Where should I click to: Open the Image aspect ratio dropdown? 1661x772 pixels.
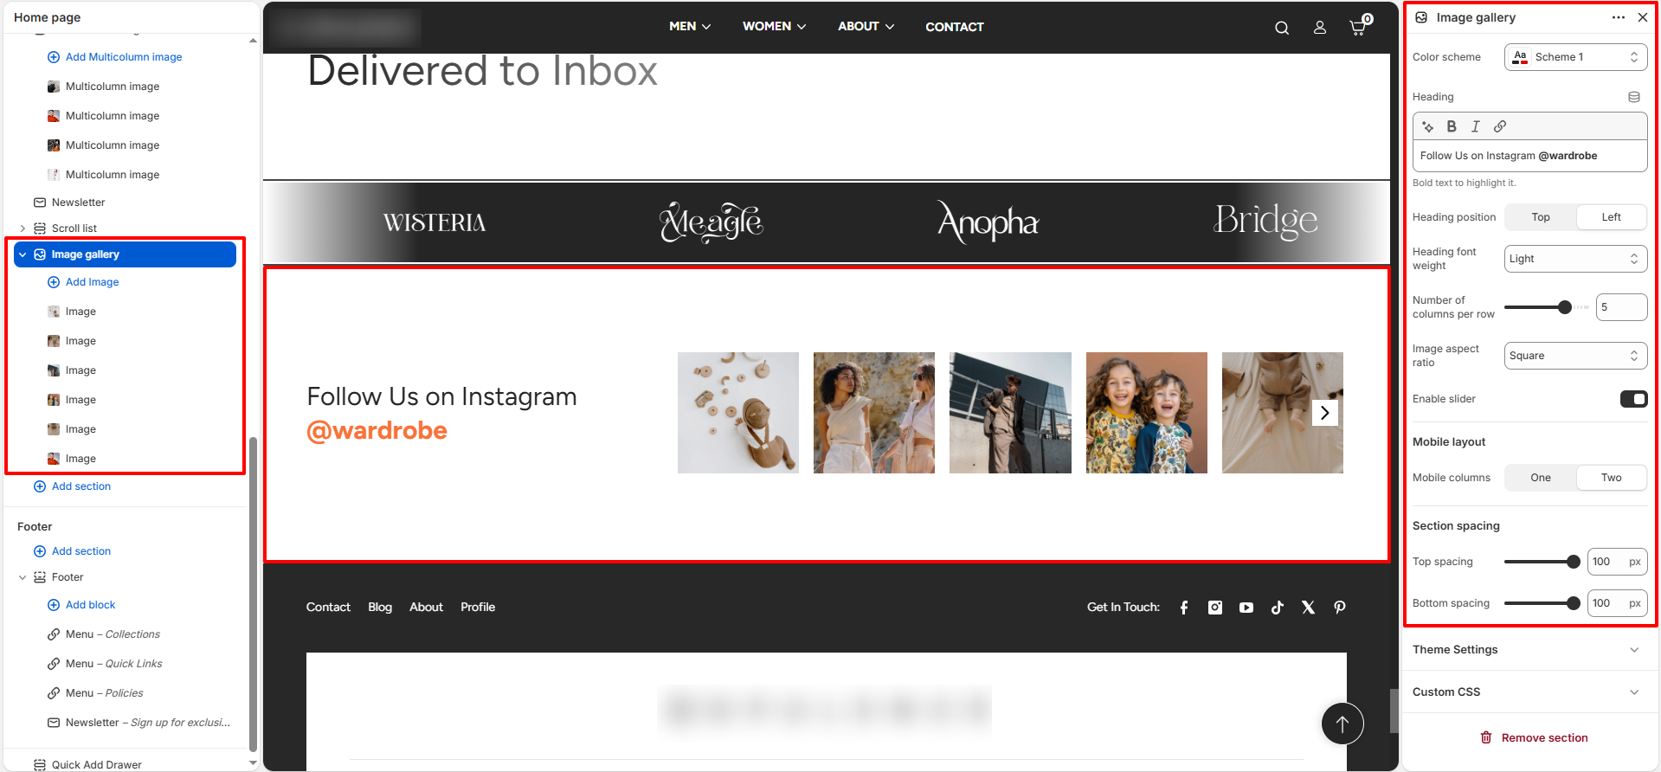coord(1575,356)
